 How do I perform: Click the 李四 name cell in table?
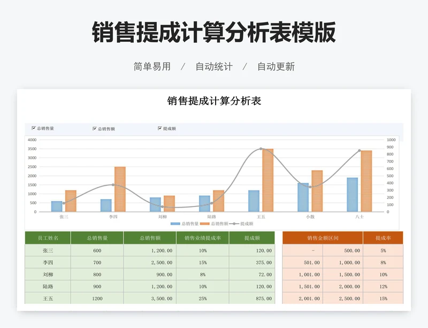pyautogui.click(x=48, y=263)
